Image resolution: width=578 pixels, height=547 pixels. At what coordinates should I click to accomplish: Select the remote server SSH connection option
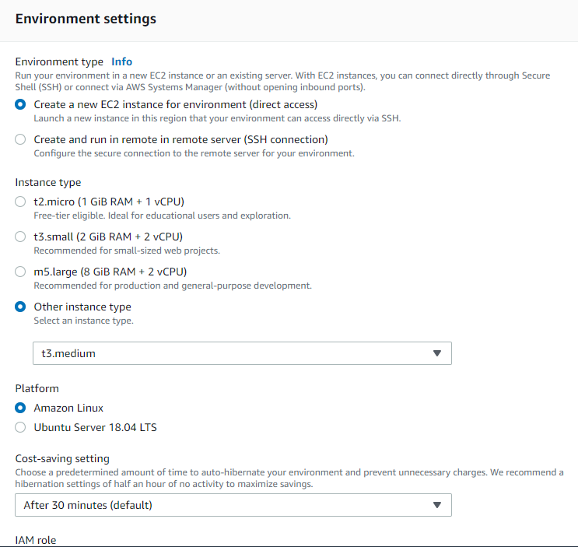click(20, 139)
